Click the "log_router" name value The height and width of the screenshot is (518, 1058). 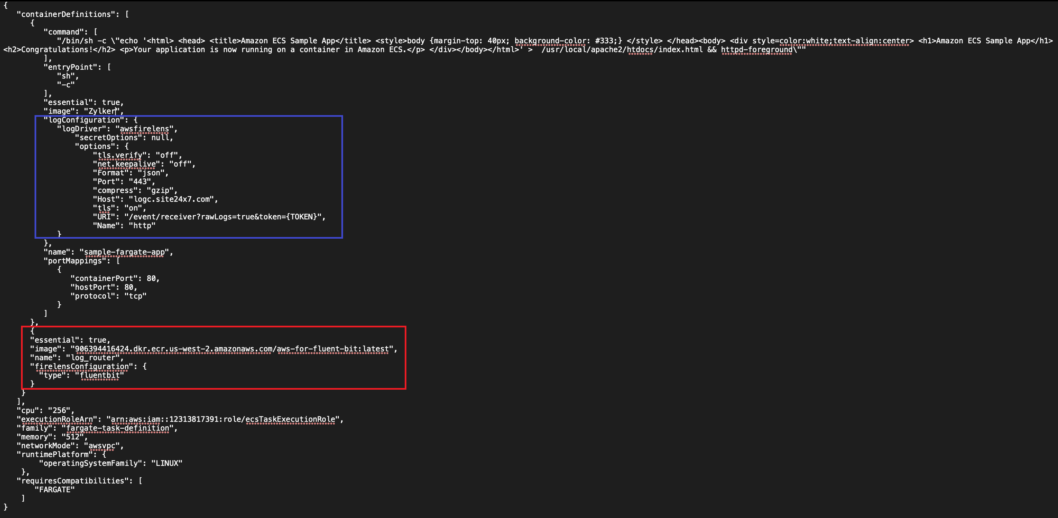click(95, 358)
